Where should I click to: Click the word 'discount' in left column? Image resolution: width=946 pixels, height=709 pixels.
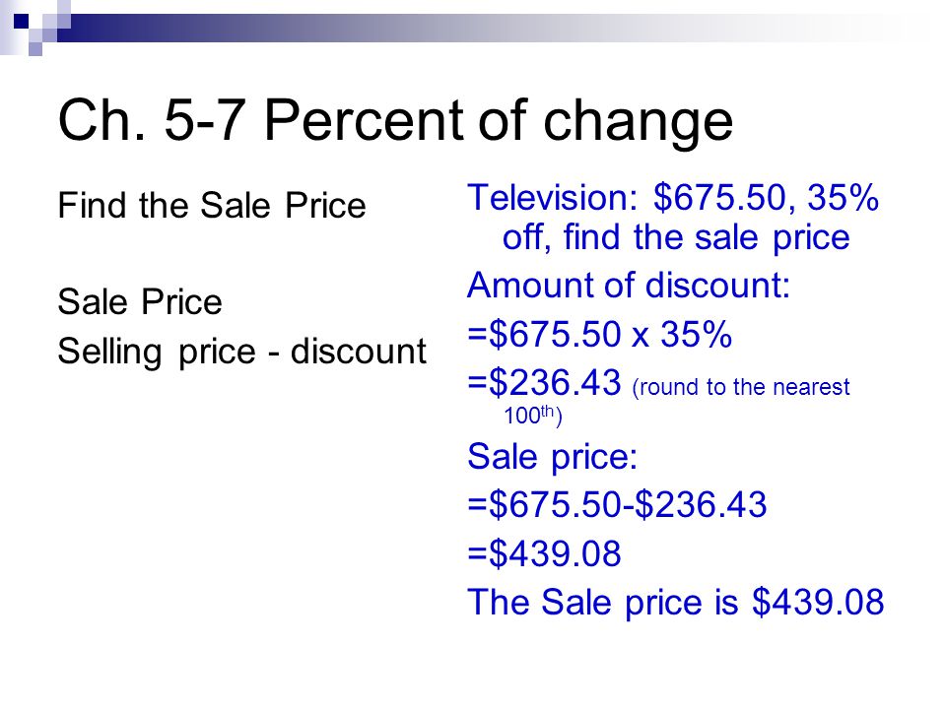click(x=359, y=351)
